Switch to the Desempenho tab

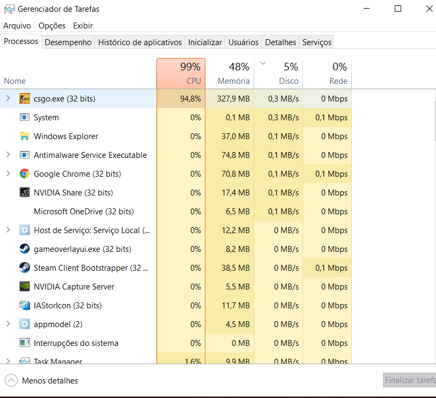(68, 42)
